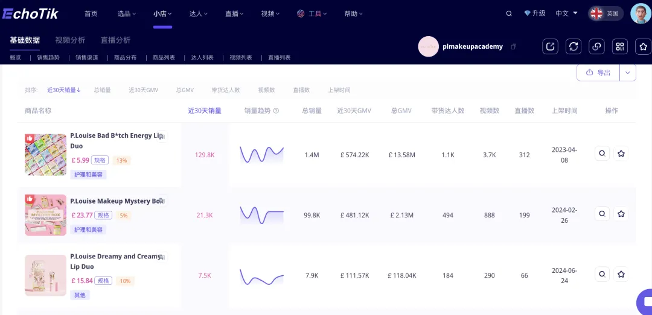Screen dimensions: 652x315
Task: Open the user avatar profile
Action: [x=641, y=14]
